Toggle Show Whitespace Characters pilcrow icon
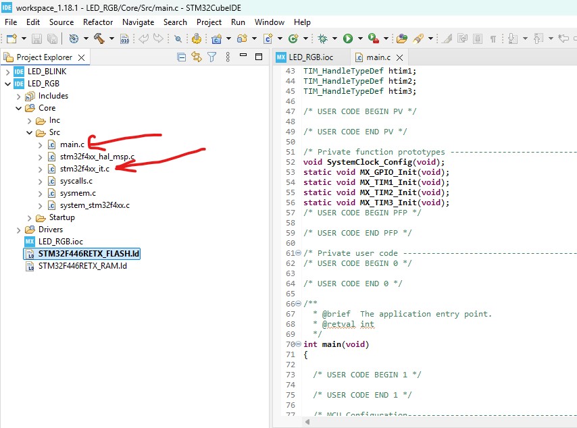The width and height of the screenshot is (577, 428). click(493, 38)
